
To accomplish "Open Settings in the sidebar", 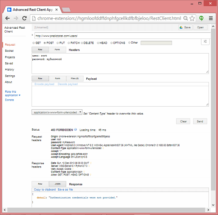I will click(x=10, y=76).
